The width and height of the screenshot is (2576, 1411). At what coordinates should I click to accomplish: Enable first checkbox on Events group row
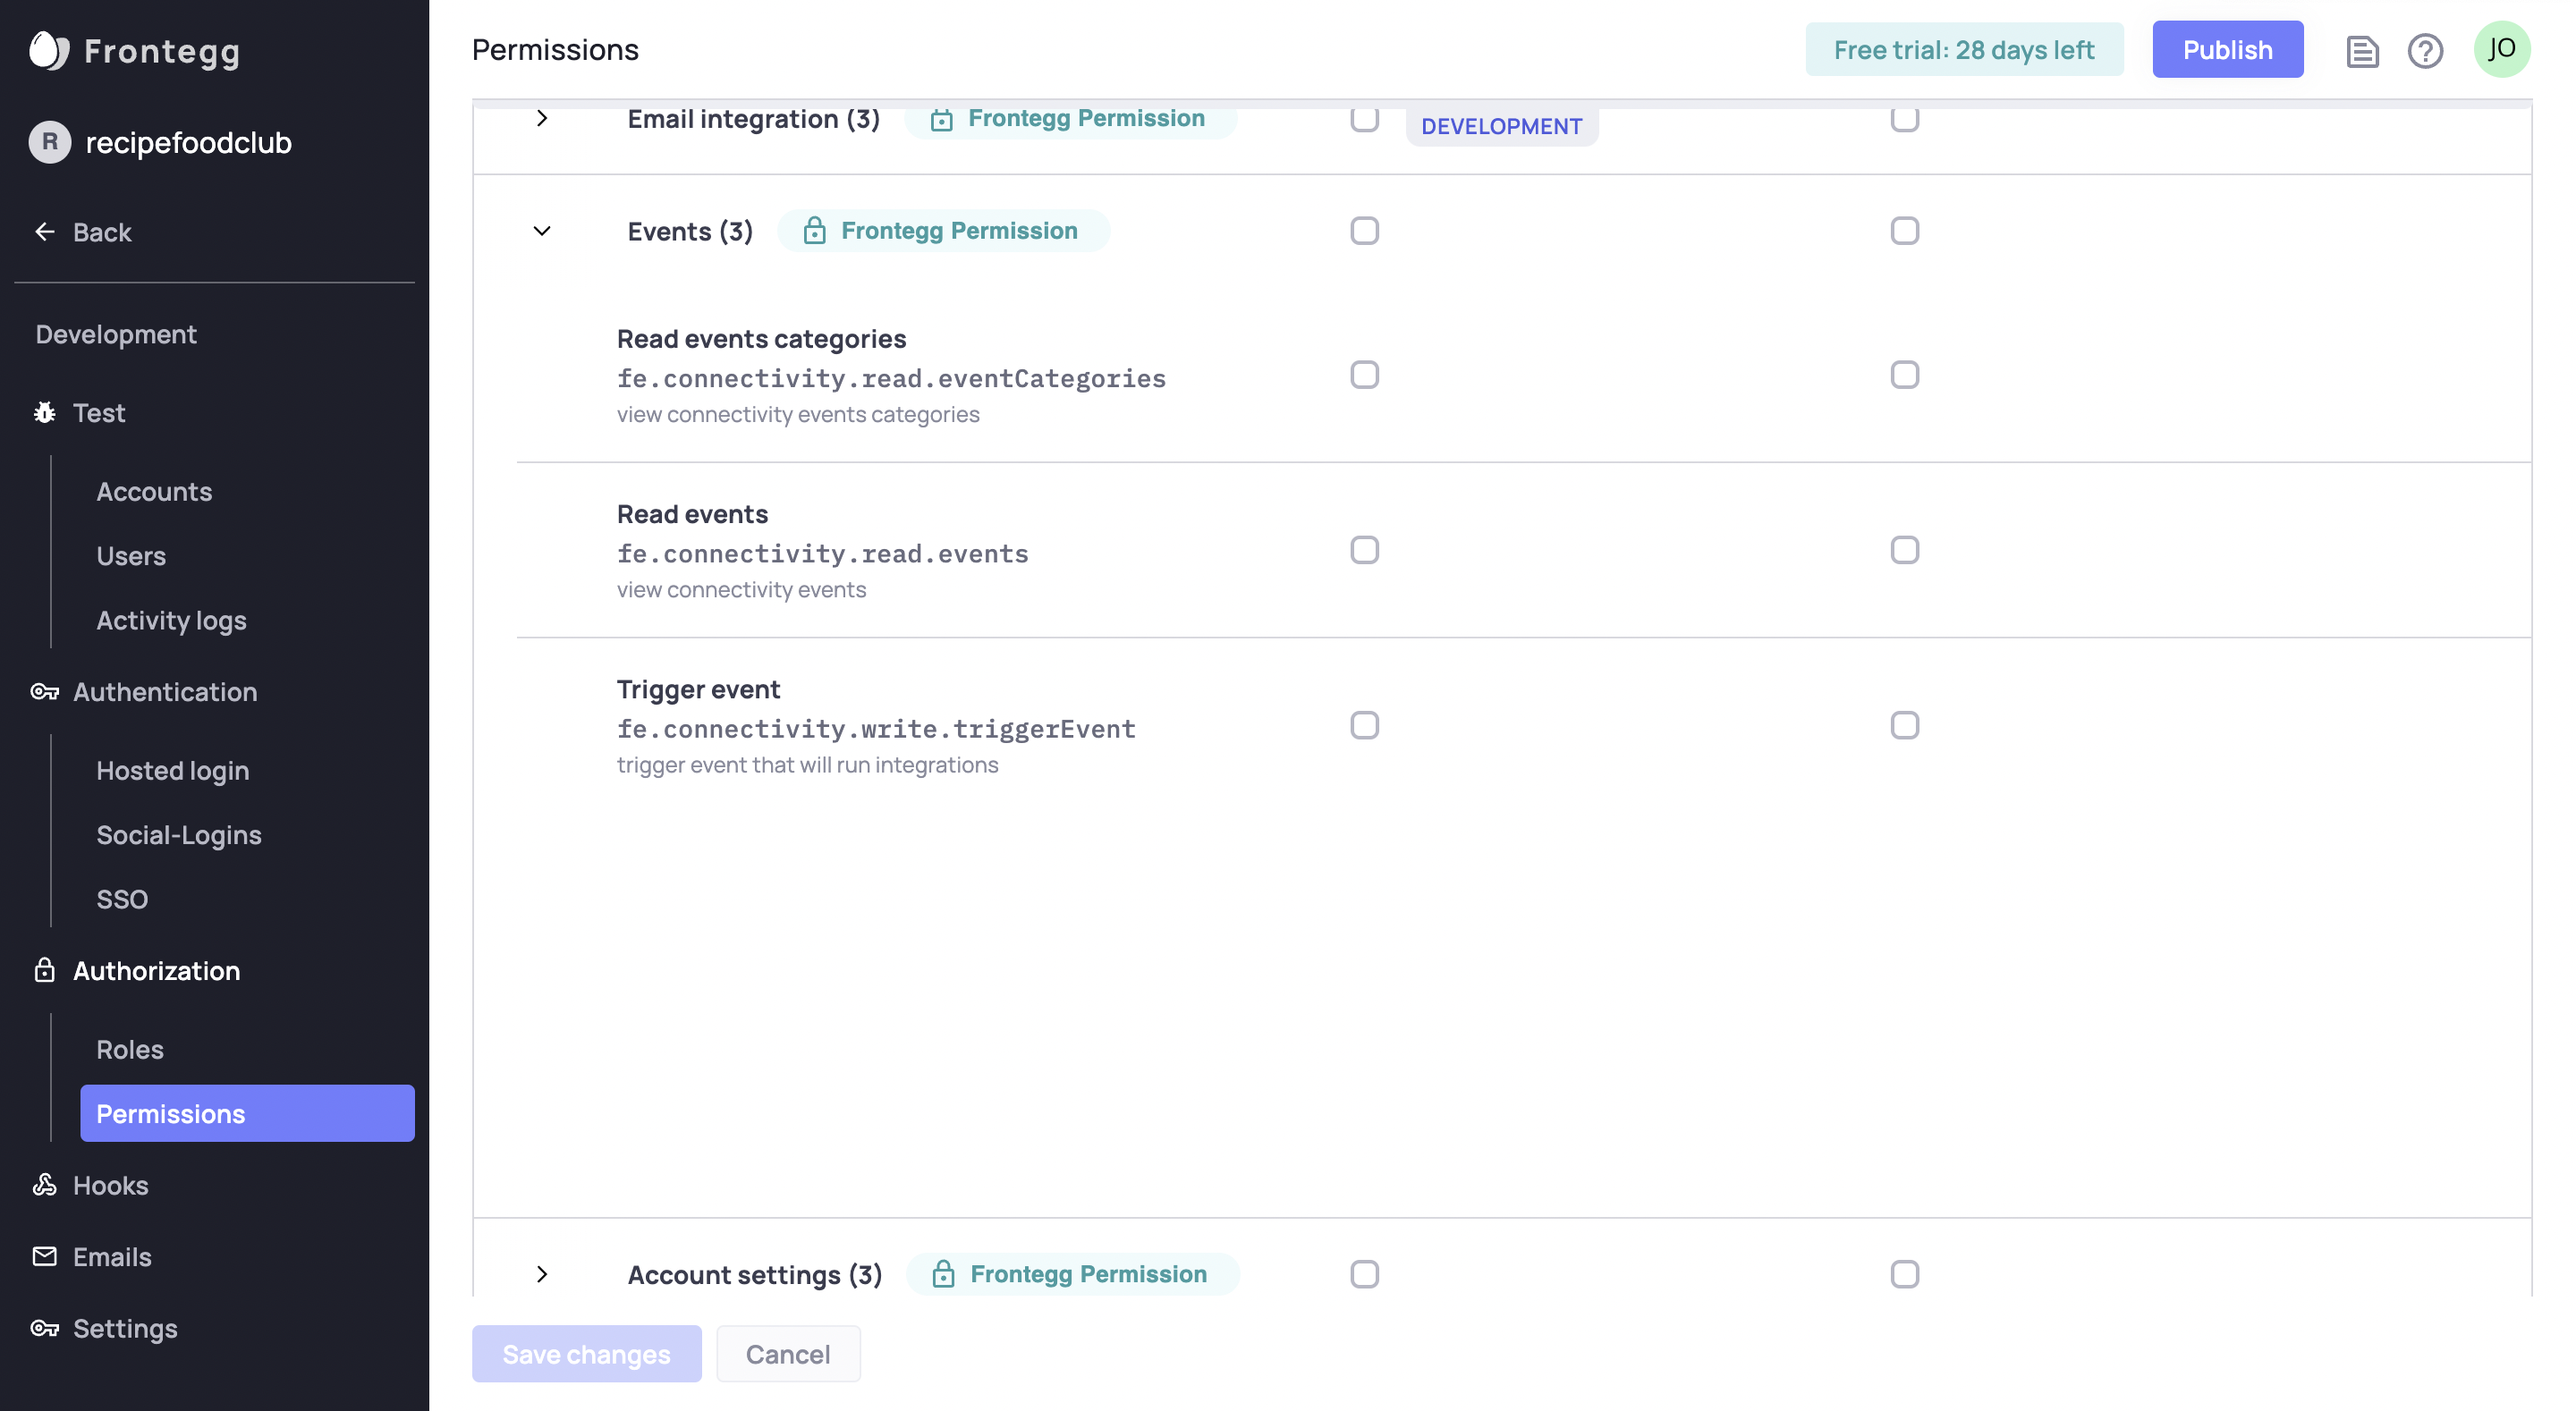click(x=1364, y=231)
